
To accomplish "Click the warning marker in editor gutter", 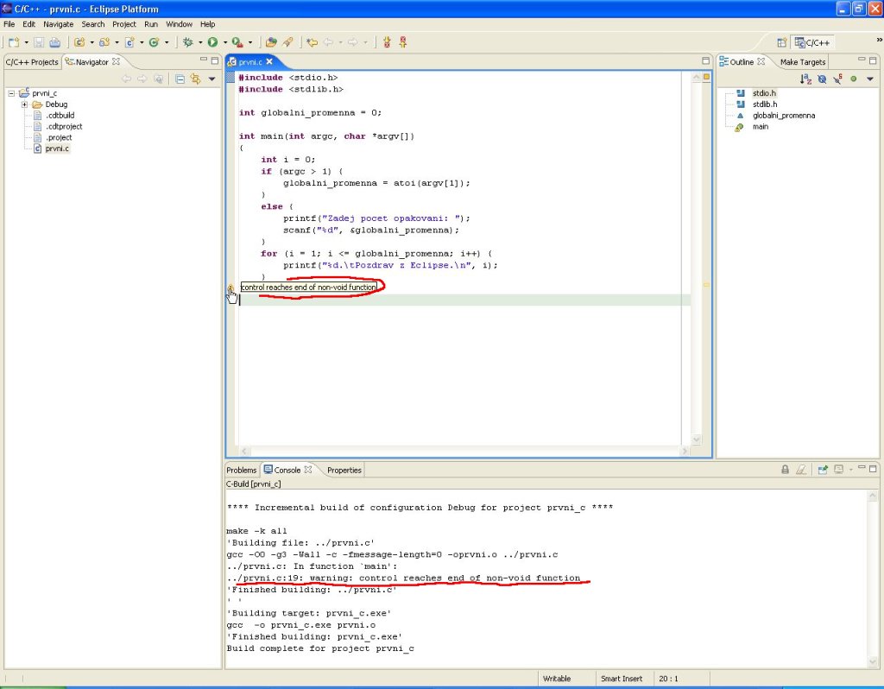I will click(230, 288).
